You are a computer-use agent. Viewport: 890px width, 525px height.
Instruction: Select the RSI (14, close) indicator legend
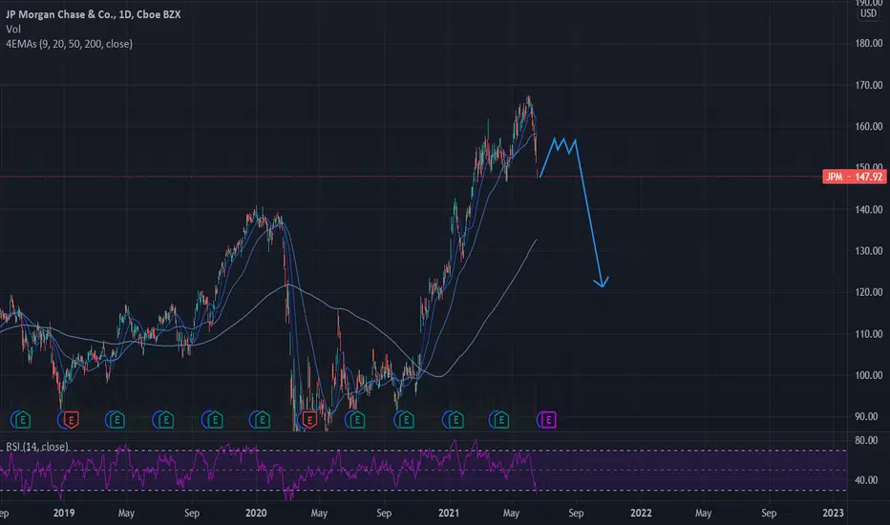click(x=37, y=447)
